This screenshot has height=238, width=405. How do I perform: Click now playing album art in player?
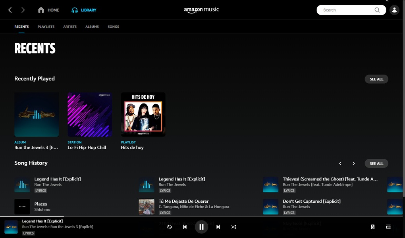pos(11,227)
